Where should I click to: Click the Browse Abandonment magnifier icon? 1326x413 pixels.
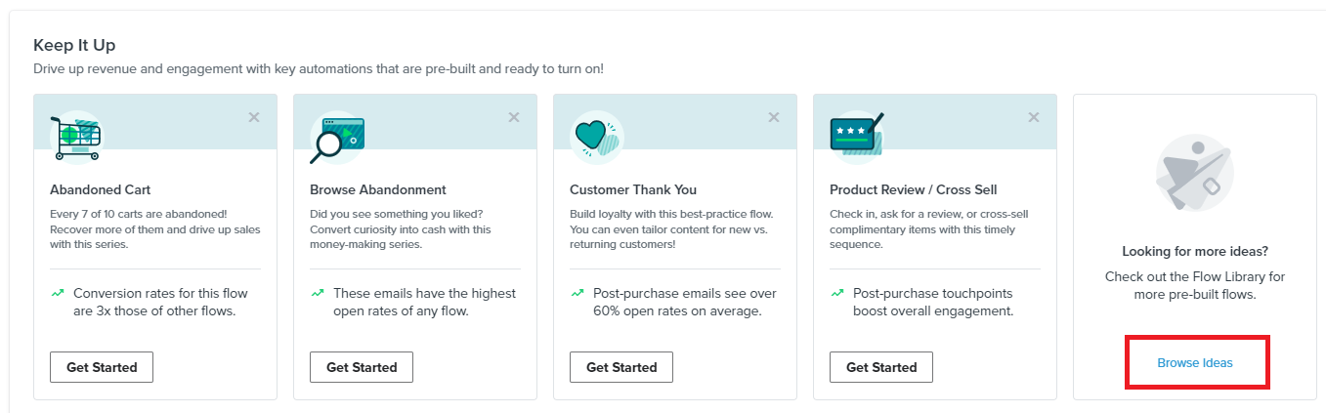337,138
